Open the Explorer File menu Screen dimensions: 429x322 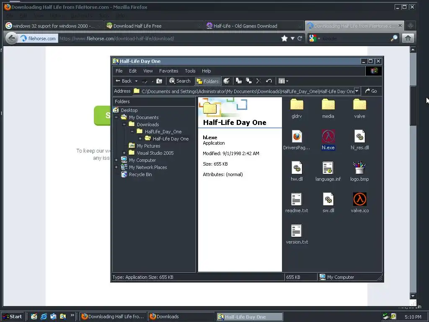(x=119, y=71)
